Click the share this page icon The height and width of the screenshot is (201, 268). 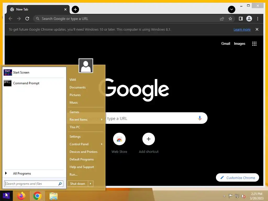point(222,19)
